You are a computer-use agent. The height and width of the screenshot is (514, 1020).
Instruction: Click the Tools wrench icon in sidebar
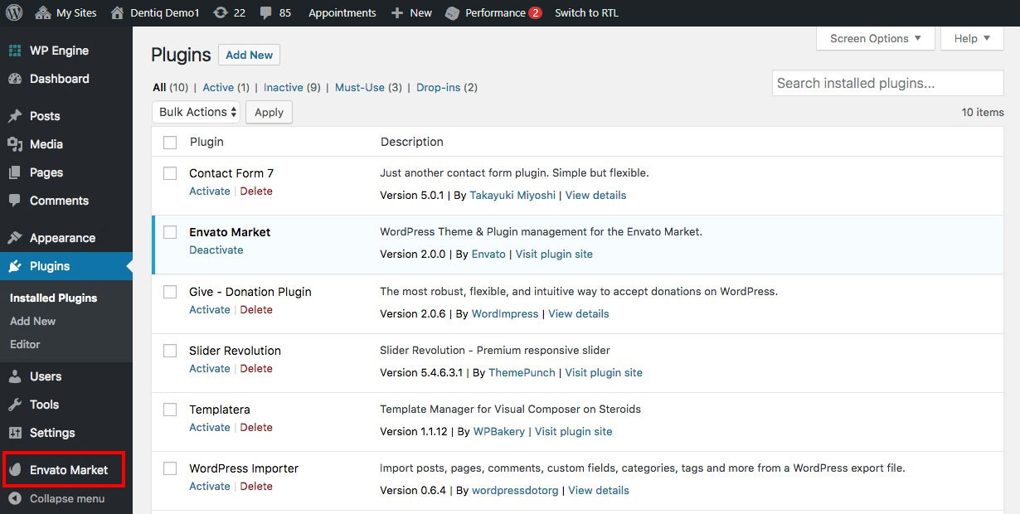(x=15, y=405)
